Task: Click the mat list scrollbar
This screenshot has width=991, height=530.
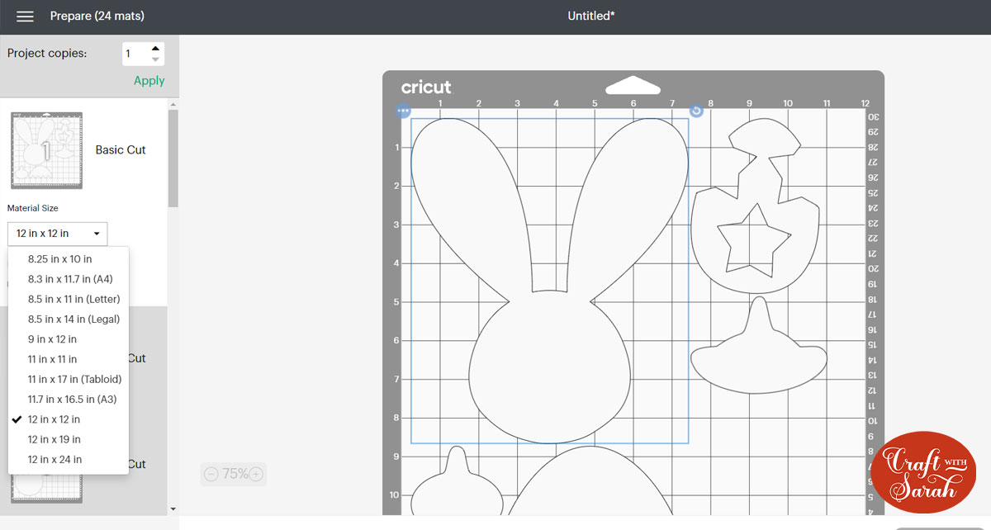Action: click(173, 157)
